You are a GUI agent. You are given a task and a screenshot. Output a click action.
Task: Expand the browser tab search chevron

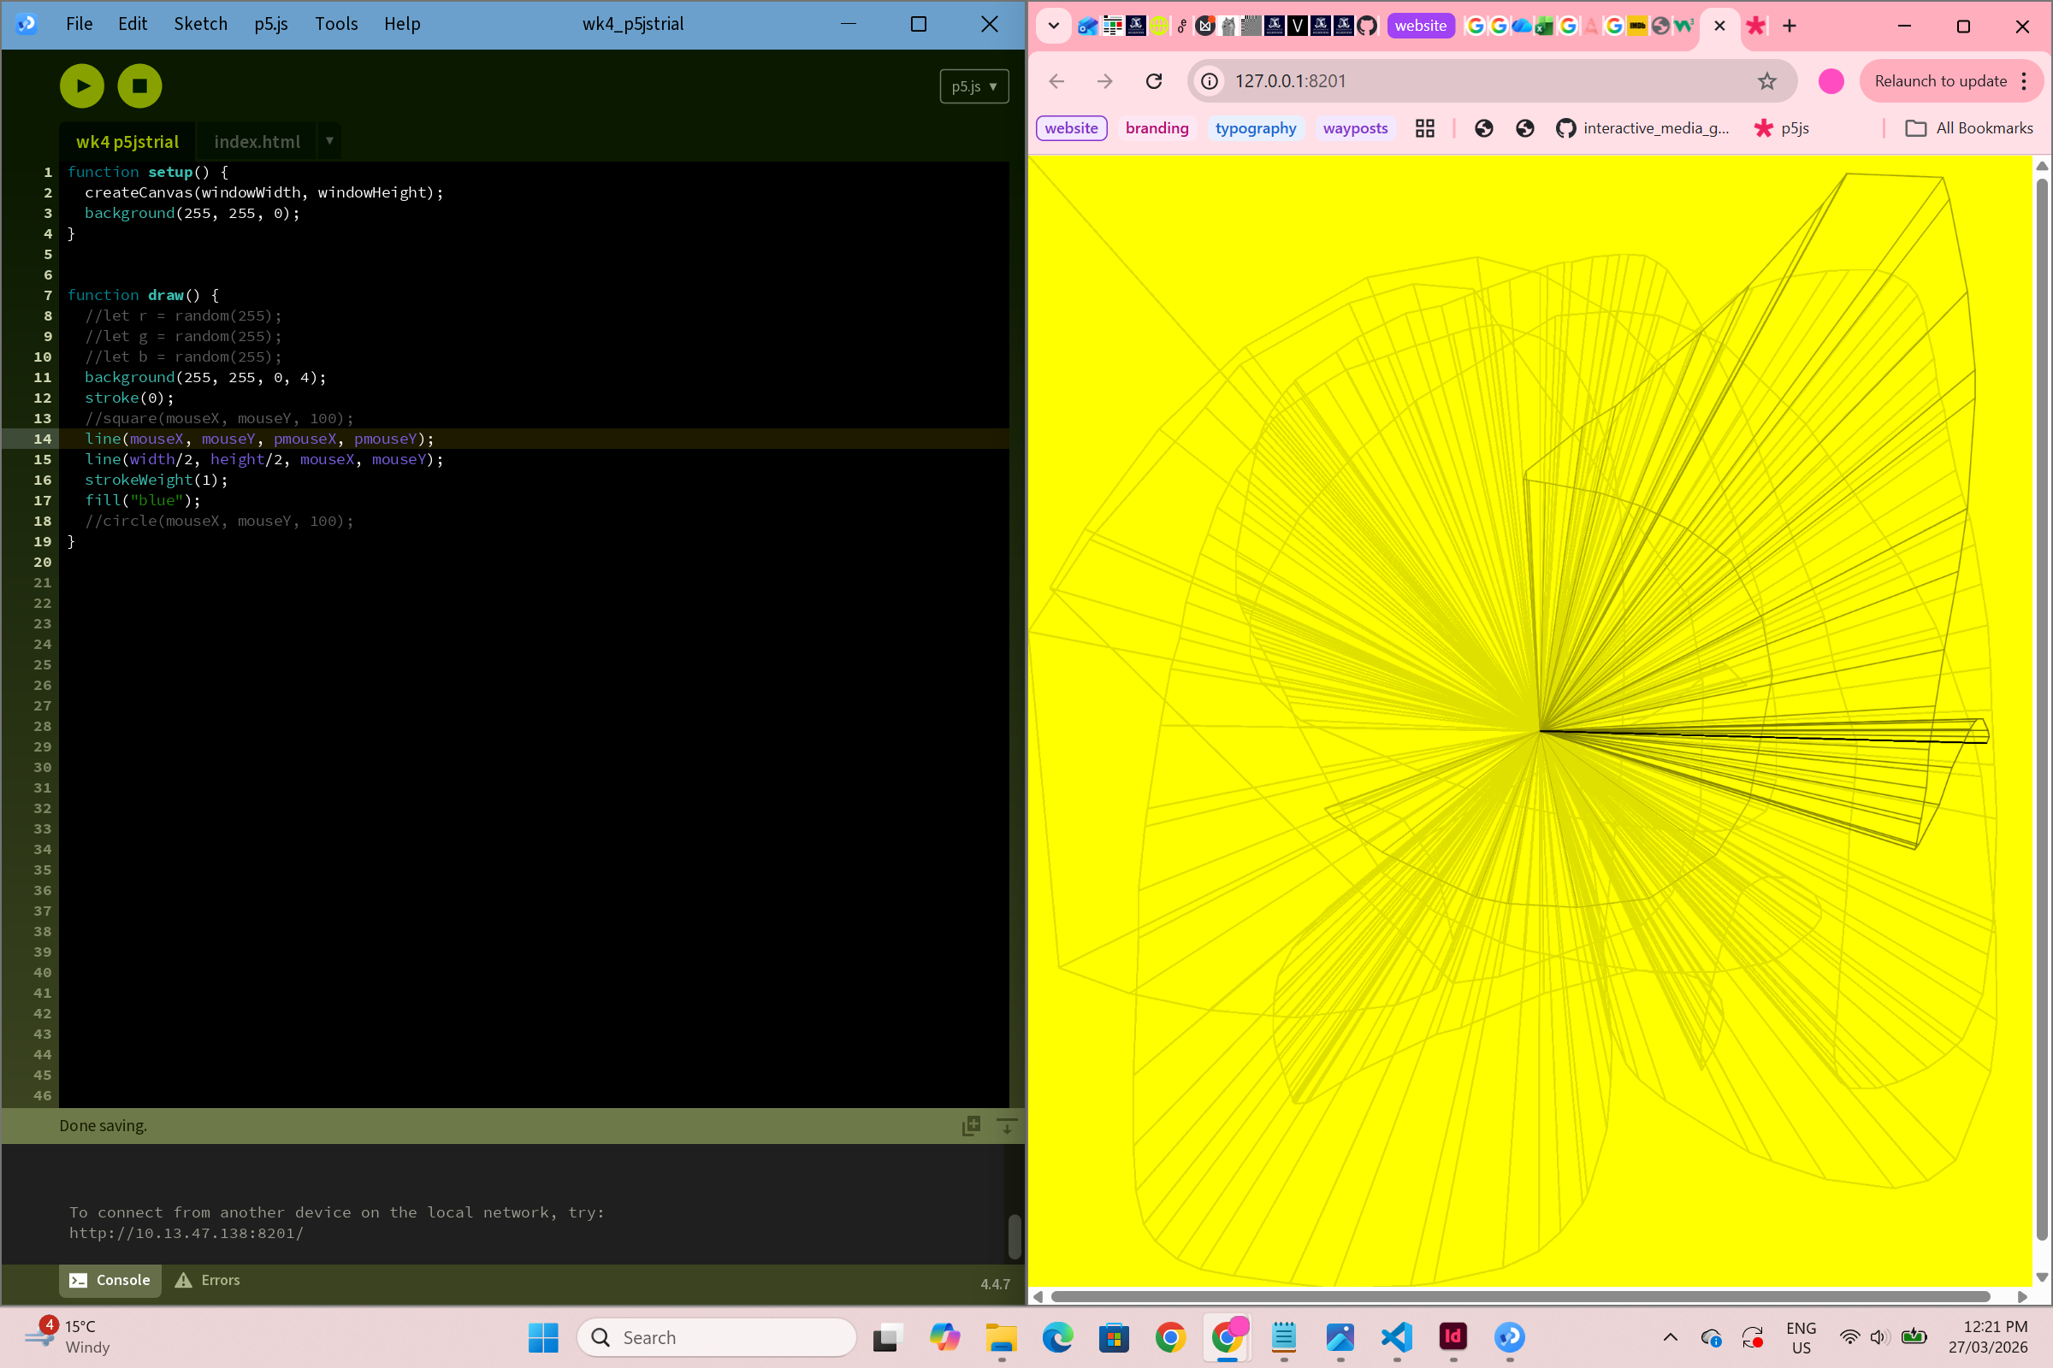coord(1054,26)
